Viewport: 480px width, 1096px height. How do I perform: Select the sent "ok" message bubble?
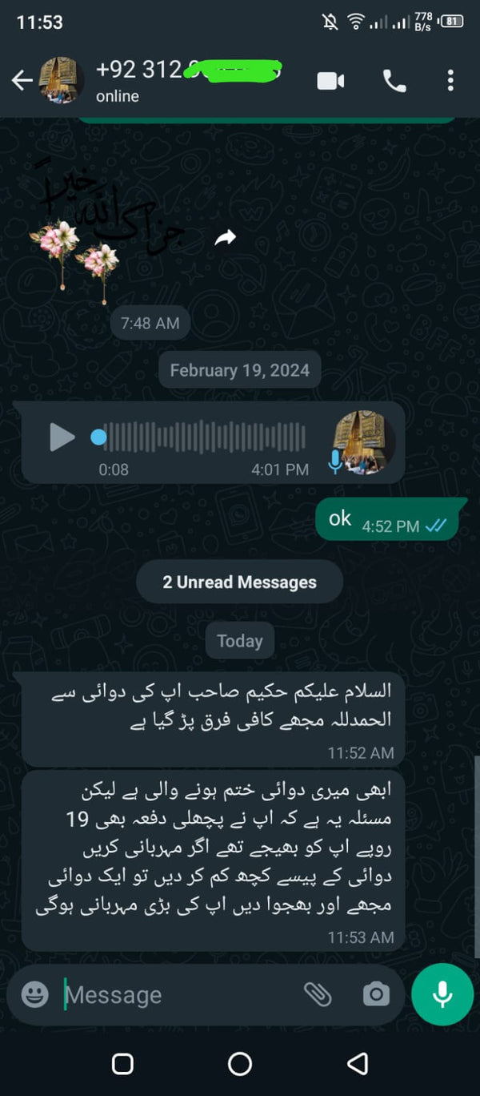pos(391,519)
